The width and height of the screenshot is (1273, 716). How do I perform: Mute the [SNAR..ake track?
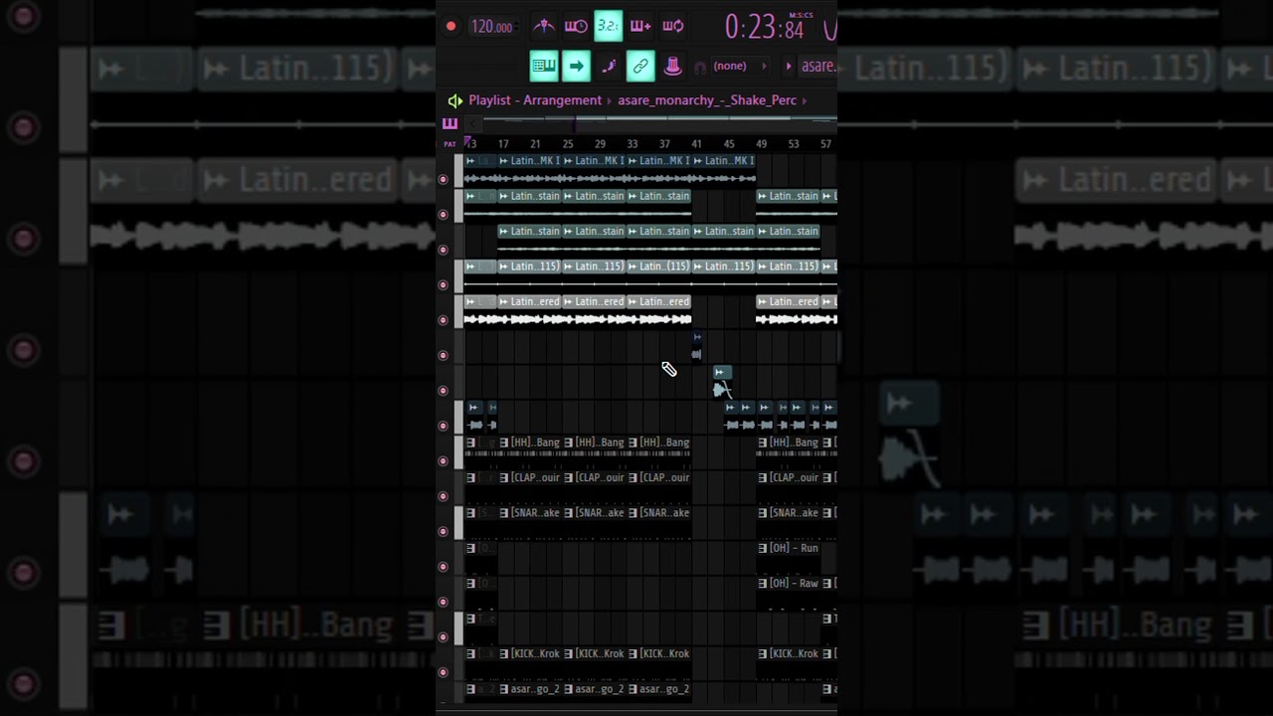coord(444,531)
